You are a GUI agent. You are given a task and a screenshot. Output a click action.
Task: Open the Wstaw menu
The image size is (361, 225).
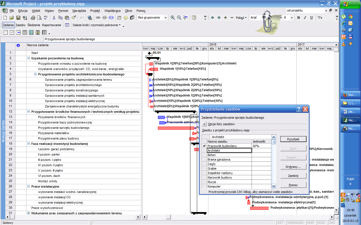49,11
